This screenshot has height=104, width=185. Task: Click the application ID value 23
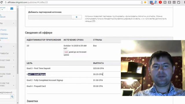[x=28, y=46]
